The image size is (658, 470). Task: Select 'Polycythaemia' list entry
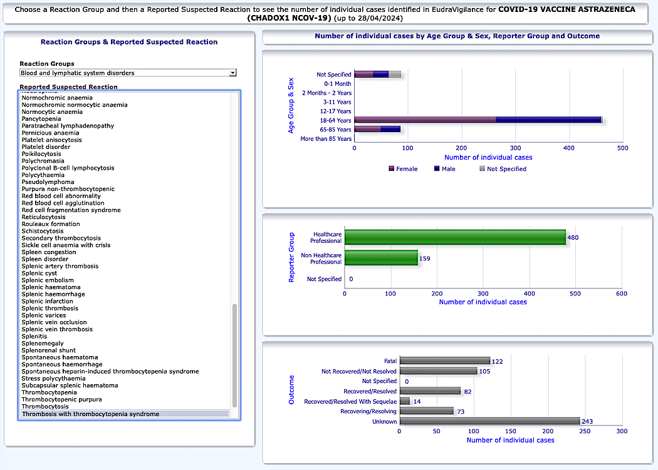(43, 175)
